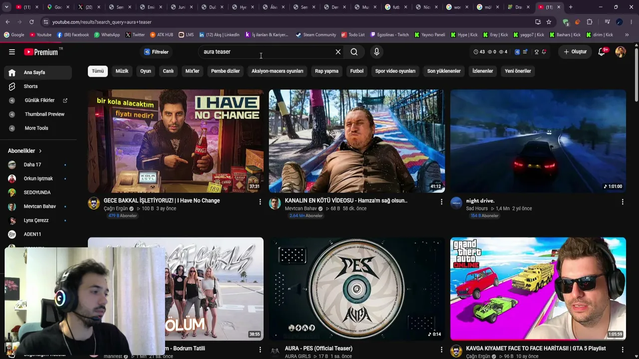Select the Pembe diziler filter chip
The width and height of the screenshot is (639, 359).
(x=225, y=71)
